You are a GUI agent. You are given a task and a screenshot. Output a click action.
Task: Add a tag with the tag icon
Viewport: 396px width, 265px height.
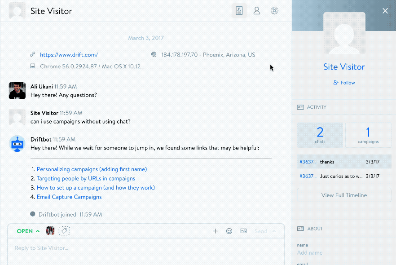coord(64,231)
